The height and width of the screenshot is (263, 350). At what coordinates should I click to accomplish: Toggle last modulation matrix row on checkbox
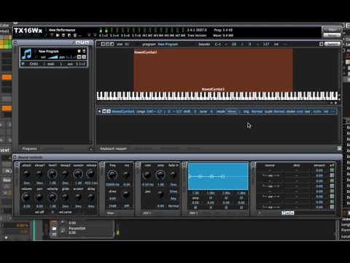[x=332, y=207]
